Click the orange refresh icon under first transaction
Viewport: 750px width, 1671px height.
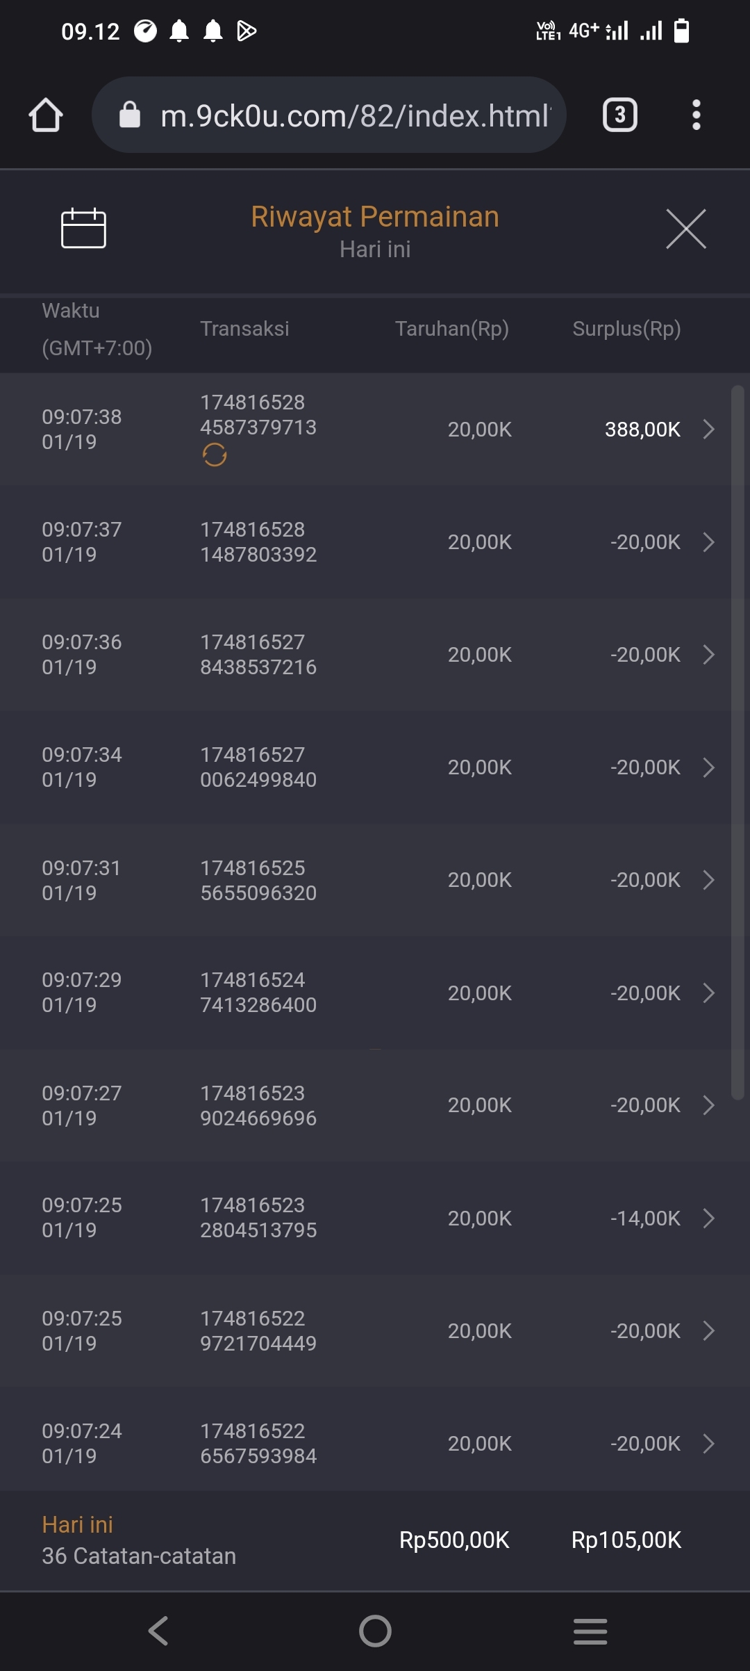pos(215,455)
